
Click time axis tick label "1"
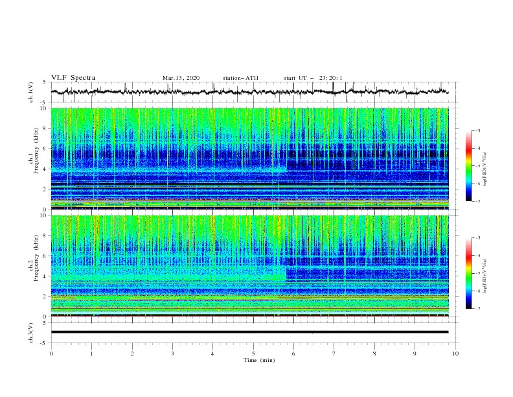click(x=91, y=354)
